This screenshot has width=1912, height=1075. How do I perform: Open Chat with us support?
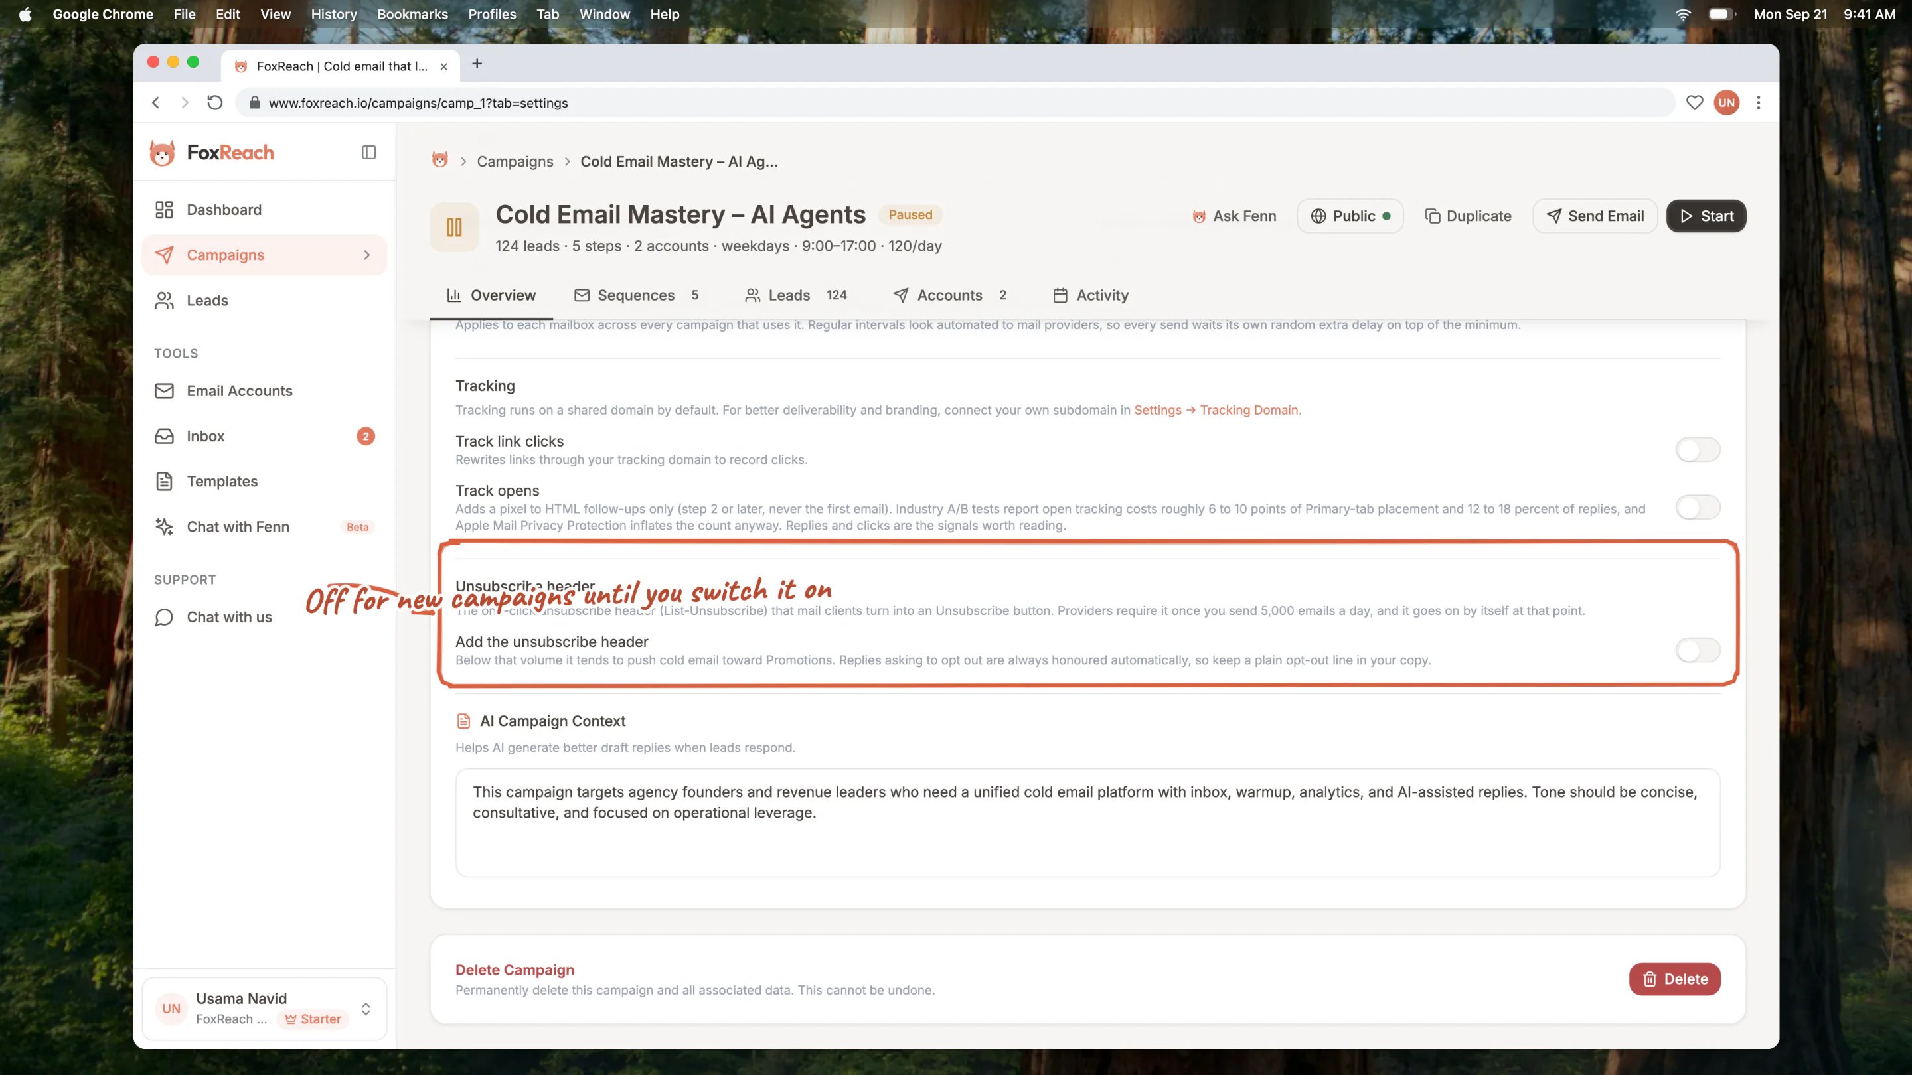(264, 617)
